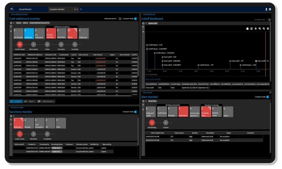The width and height of the screenshot is (282, 169).
Task: Open the kebab menu beside Back Office chip
Action: click(x=146, y=101)
